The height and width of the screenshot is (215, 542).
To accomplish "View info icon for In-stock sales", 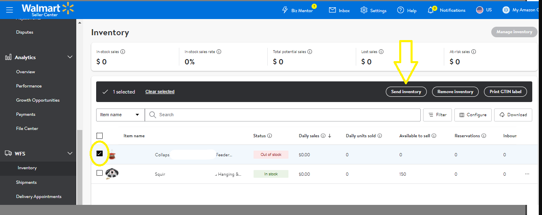I will pyautogui.click(x=123, y=52).
